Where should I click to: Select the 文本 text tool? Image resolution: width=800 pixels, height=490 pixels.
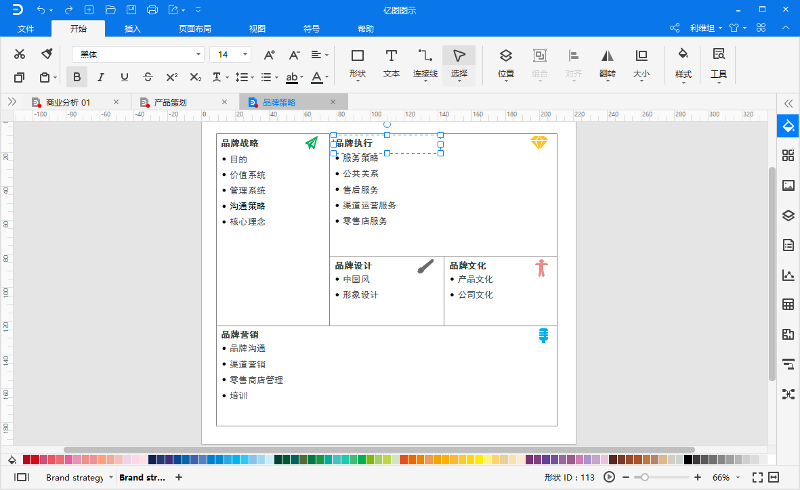coord(392,64)
